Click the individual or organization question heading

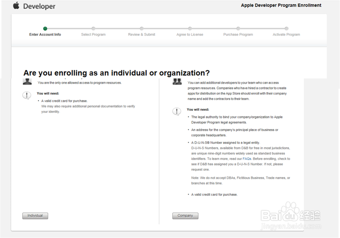(x=116, y=73)
